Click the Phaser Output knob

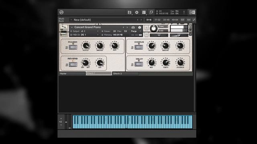[86, 46]
